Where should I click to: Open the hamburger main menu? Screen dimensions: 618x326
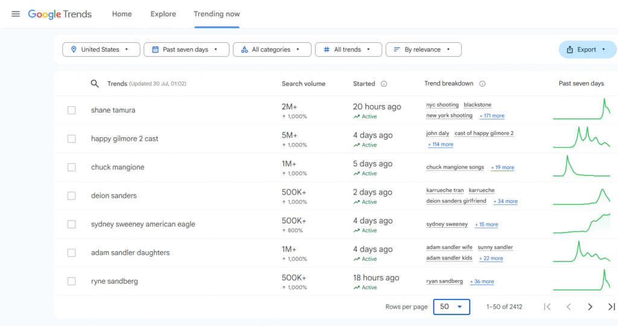click(15, 14)
